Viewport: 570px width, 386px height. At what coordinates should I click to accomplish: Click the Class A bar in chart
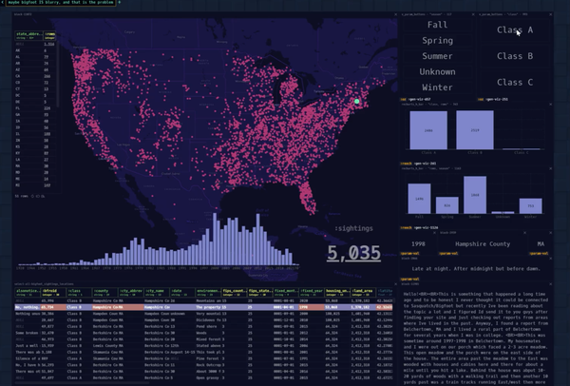point(428,130)
